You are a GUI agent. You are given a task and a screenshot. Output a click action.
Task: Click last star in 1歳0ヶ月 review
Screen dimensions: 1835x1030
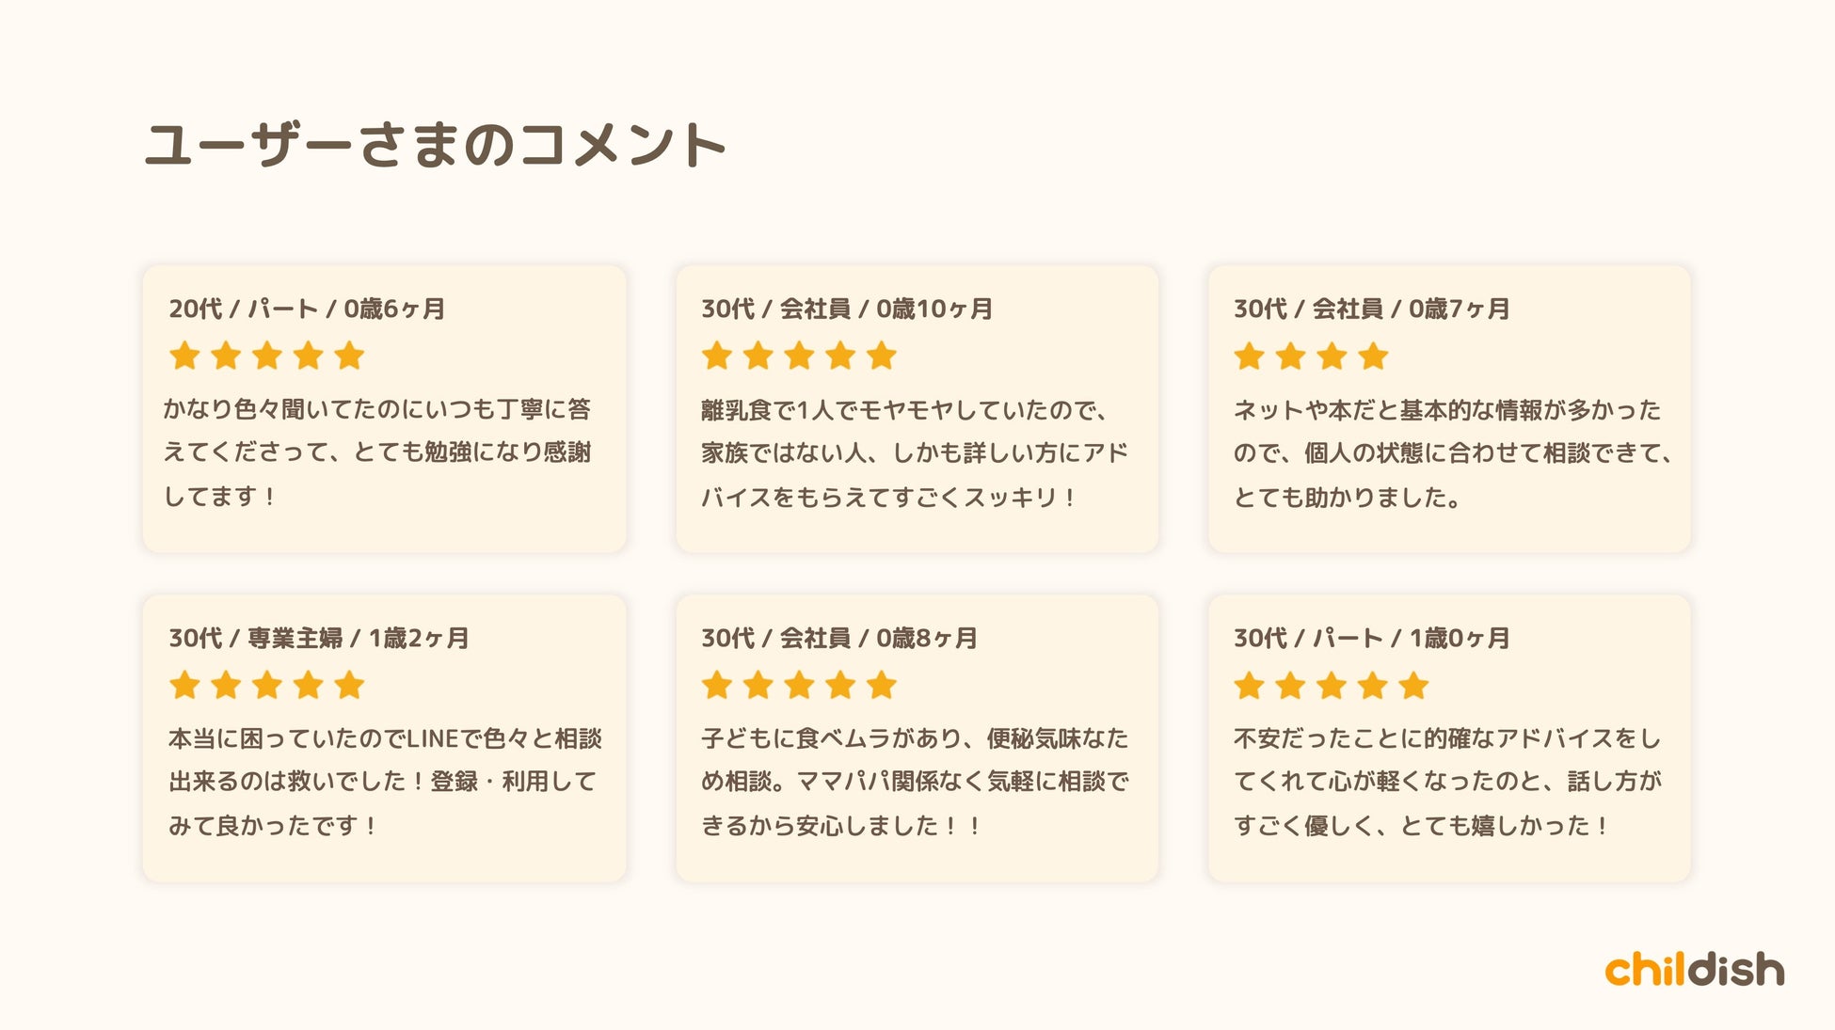(x=1413, y=686)
